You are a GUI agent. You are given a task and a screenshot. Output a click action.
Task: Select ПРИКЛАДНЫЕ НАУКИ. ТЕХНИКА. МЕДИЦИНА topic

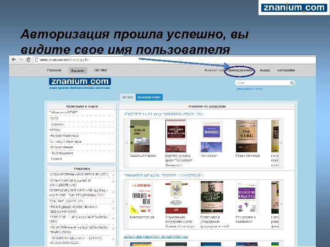(x=74, y=209)
